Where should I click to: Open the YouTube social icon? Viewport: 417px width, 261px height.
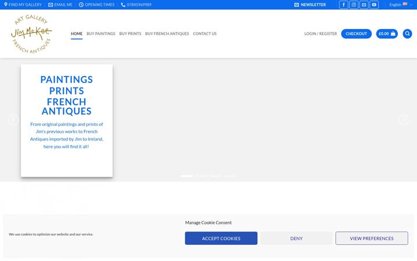coord(374,5)
